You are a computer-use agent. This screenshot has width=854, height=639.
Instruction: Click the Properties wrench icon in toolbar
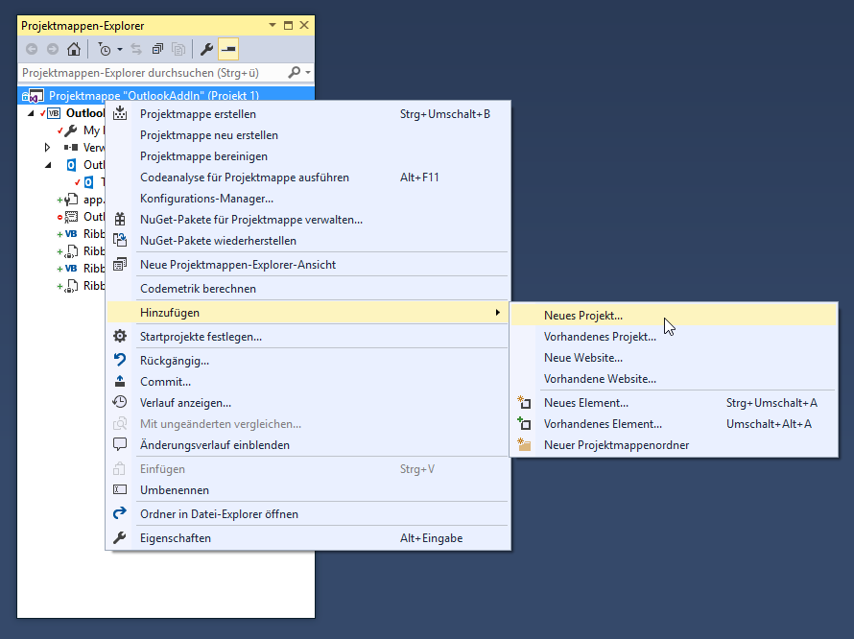pyautogui.click(x=206, y=50)
